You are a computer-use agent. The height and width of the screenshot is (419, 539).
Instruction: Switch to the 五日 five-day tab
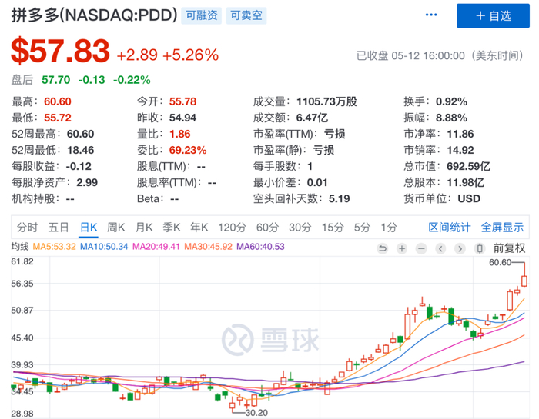pos(59,227)
